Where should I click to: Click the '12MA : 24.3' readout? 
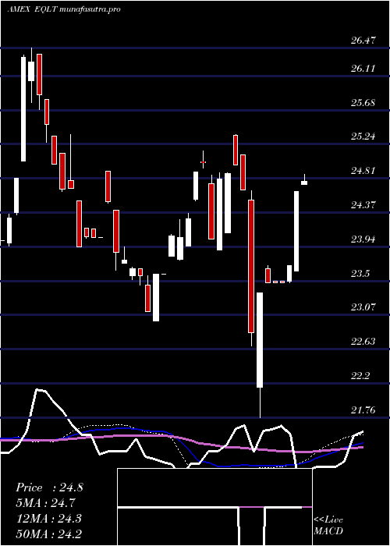point(48,519)
